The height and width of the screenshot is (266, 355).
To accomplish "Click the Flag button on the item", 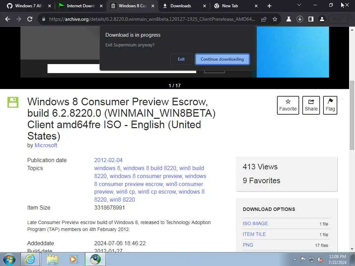I will [x=330, y=105].
